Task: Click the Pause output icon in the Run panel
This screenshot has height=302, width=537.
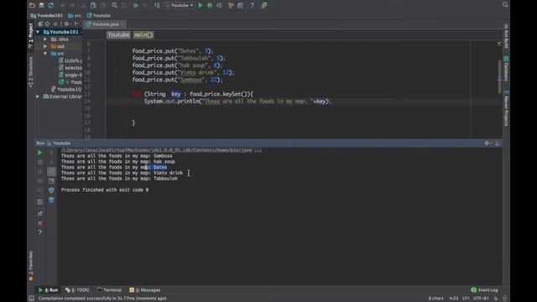Action: (39, 171)
